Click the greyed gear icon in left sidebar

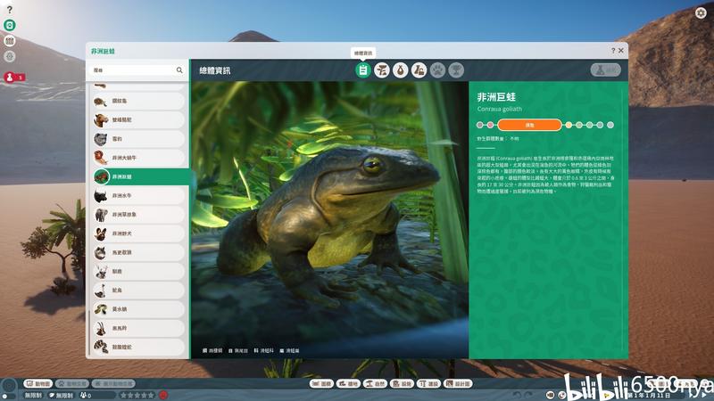pos(10,56)
